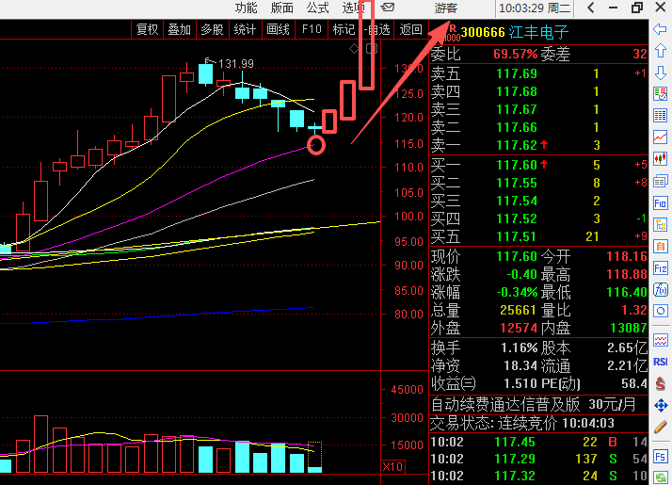672x485 pixels.
Task: Click the 标记 mark toolbar button
Action: coord(344,29)
